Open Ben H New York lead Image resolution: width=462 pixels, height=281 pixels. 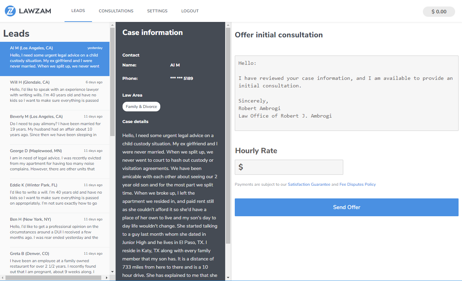click(x=55, y=230)
